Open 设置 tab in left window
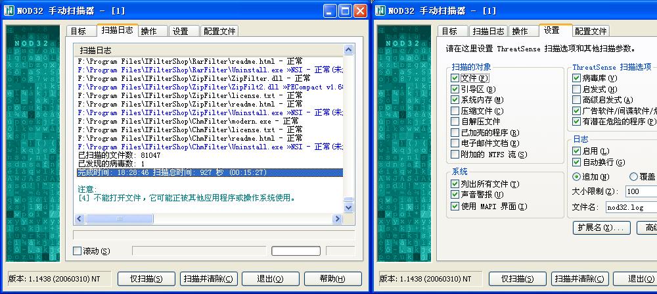This screenshot has height=294, width=657. coord(185,31)
